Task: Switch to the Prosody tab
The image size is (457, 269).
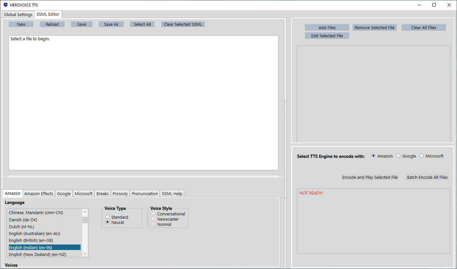Action: point(120,193)
